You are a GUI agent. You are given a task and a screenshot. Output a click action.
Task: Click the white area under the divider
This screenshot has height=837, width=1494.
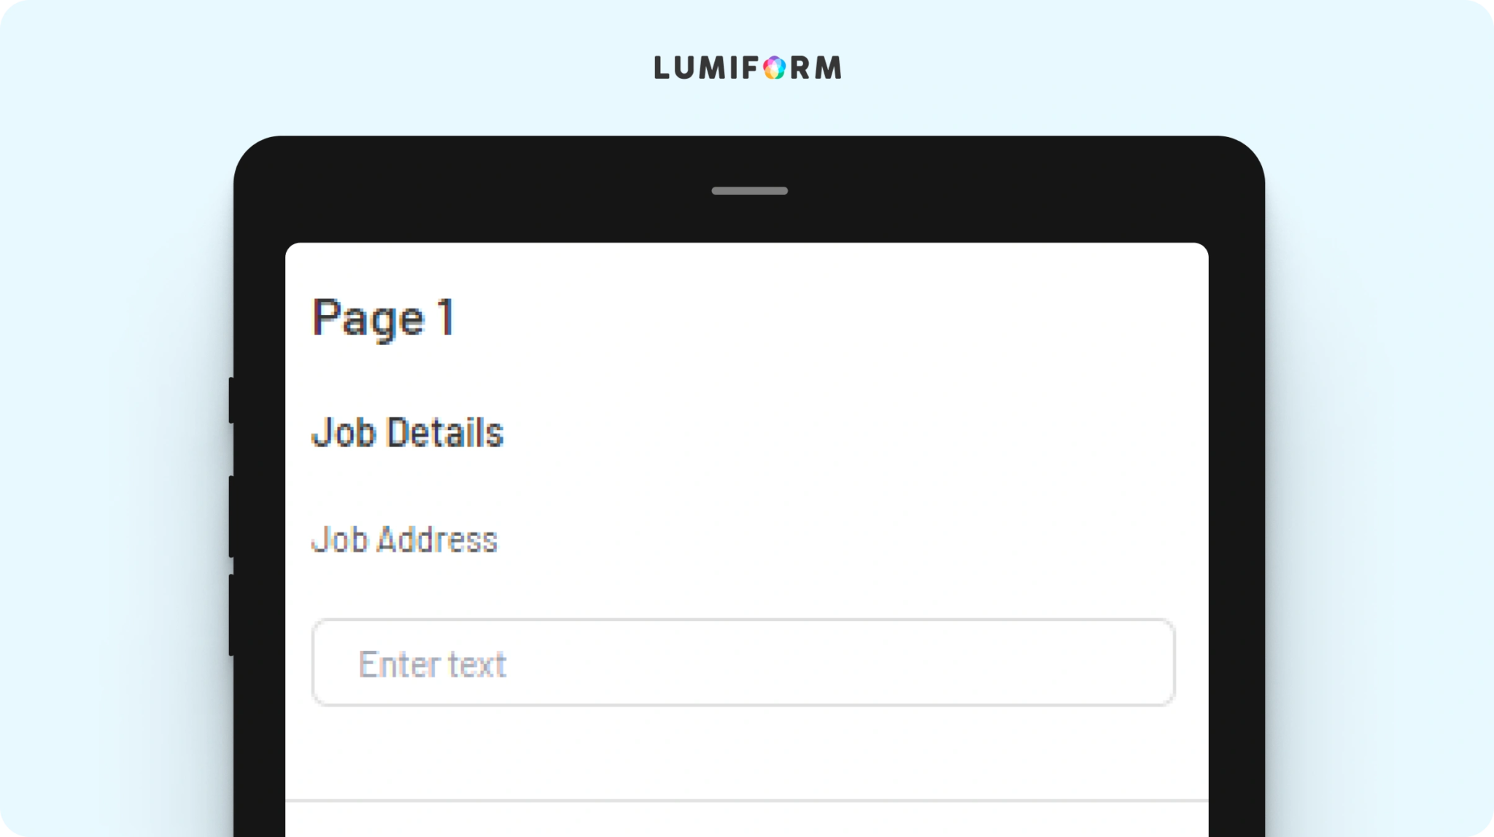point(747,820)
